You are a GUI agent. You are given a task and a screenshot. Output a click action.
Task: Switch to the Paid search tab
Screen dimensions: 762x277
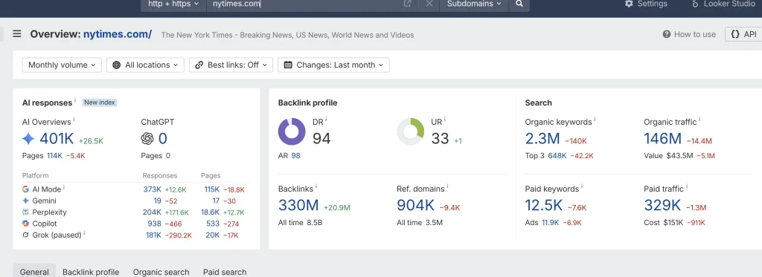pyautogui.click(x=225, y=272)
